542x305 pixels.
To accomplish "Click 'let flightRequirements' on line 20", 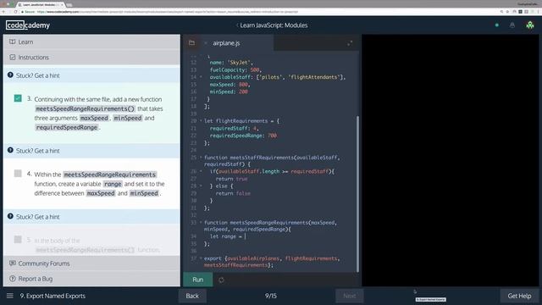I will tap(235, 121).
